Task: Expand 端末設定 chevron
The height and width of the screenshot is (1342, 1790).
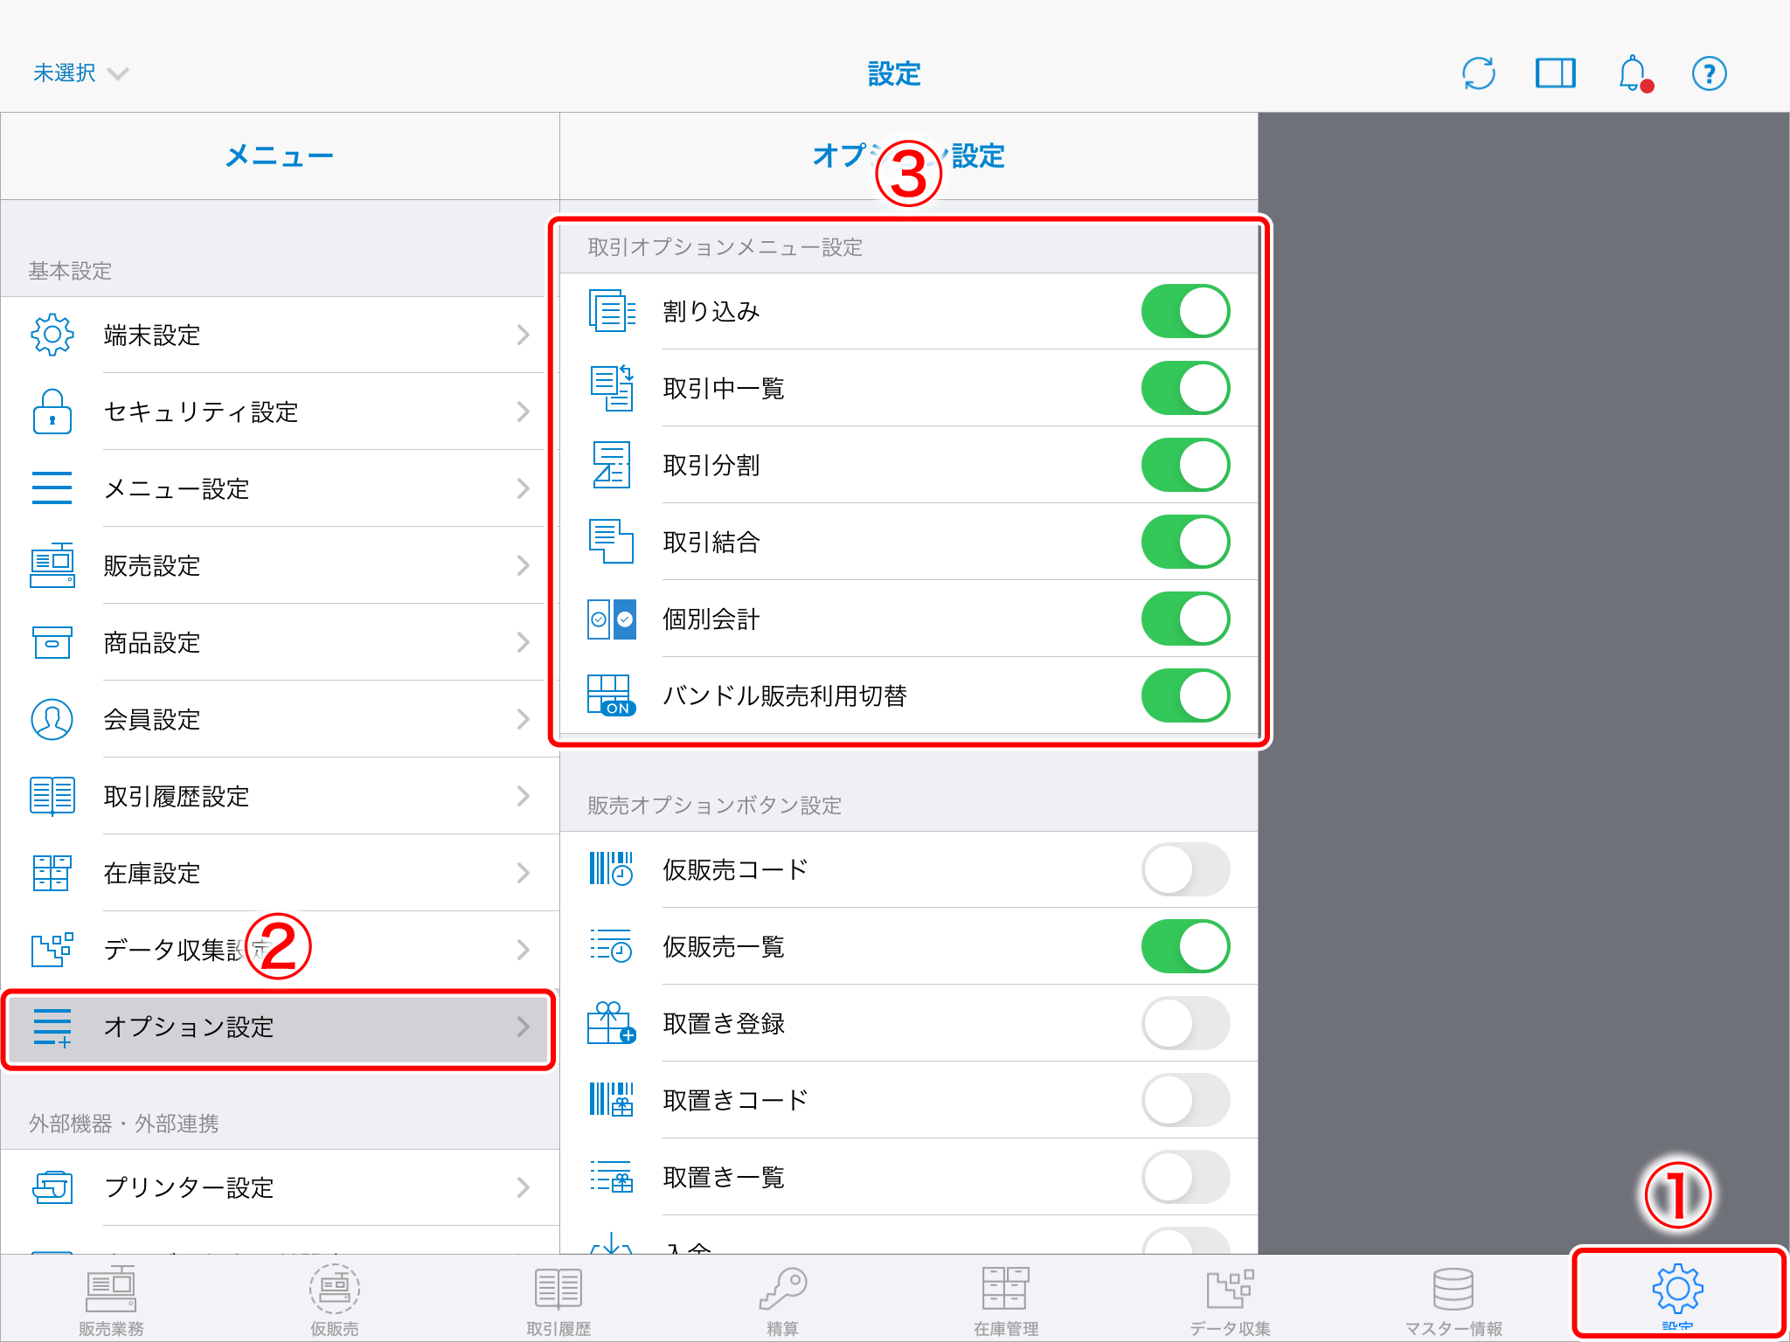Action: coord(523,335)
